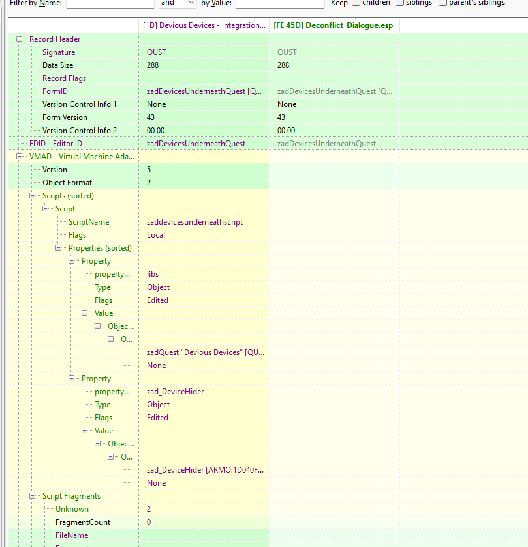Click Form Version 43 in Deconflict_Dialogue column
The height and width of the screenshot is (547, 528).
coord(281,117)
